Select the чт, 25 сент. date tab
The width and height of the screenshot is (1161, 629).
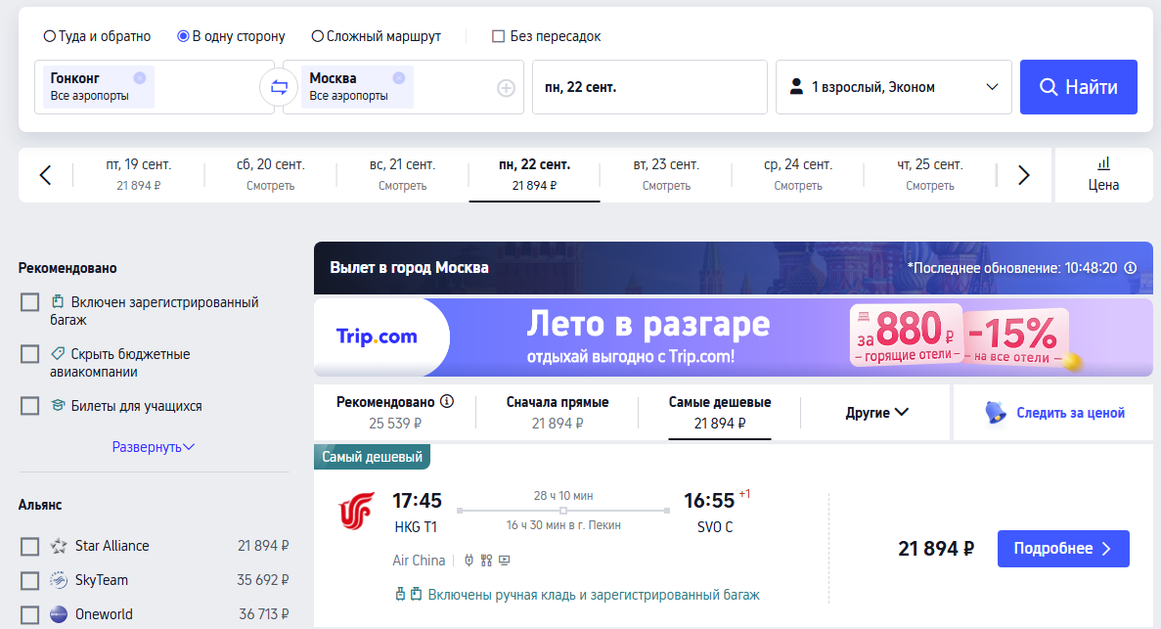[x=930, y=175]
